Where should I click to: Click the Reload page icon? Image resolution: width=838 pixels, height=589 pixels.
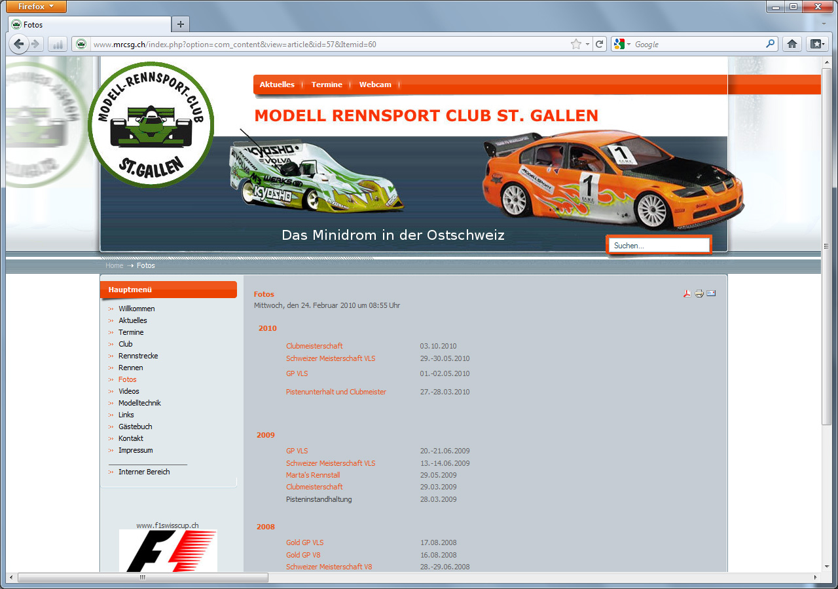point(599,44)
